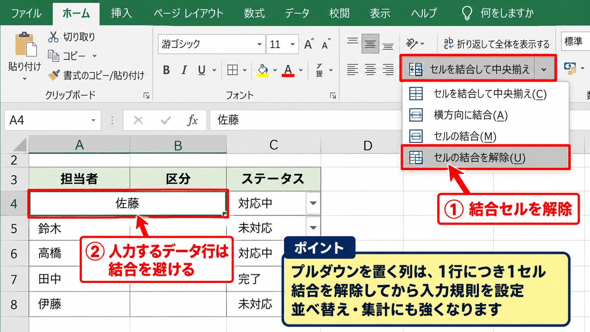Open the dropdown arrow next to 未対応 in row 5

[313, 228]
